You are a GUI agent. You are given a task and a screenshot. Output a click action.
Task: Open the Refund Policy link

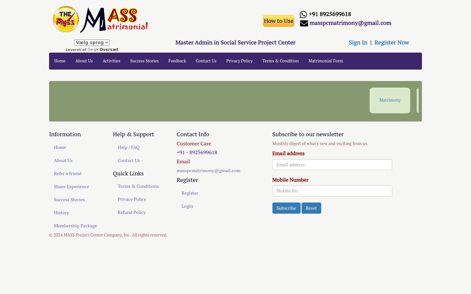pos(132,212)
